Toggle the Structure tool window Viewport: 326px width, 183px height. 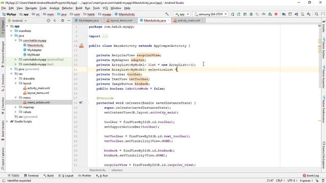click(x=3, y=82)
